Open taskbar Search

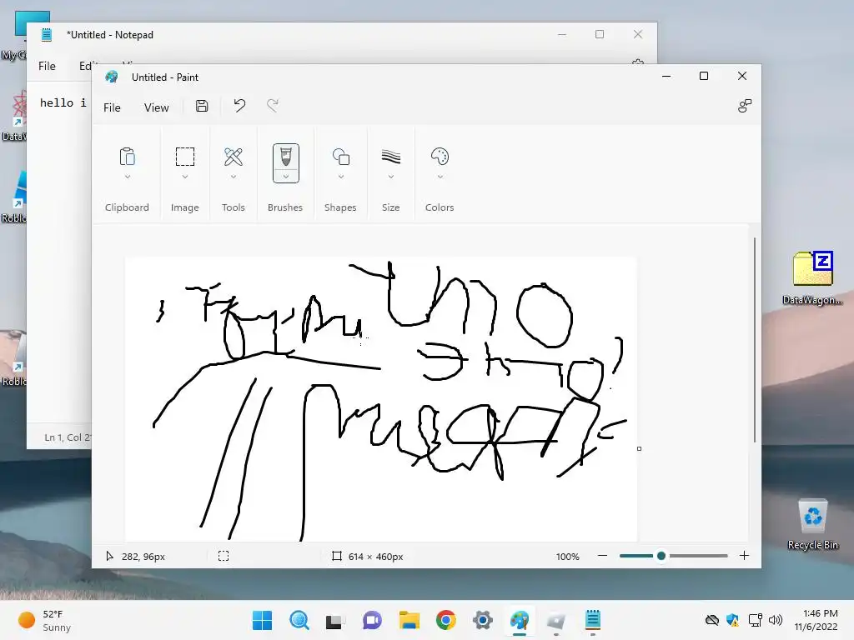(299, 620)
